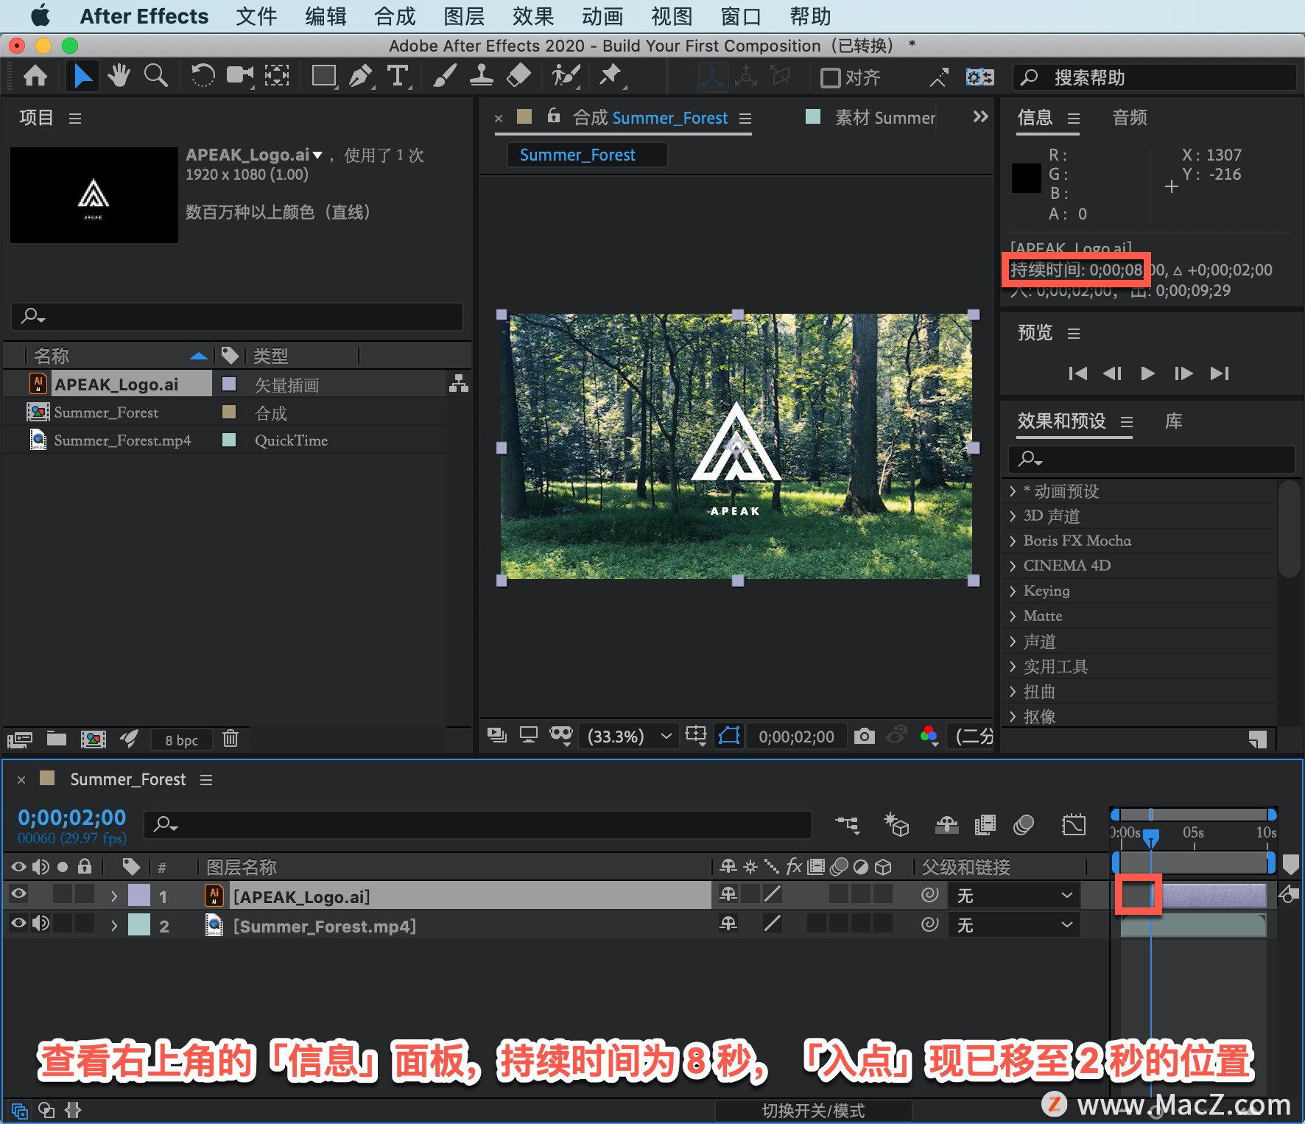The width and height of the screenshot is (1305, 1124).
Task: Select the Clone Stamp tool
Action: tap(482, 76)
